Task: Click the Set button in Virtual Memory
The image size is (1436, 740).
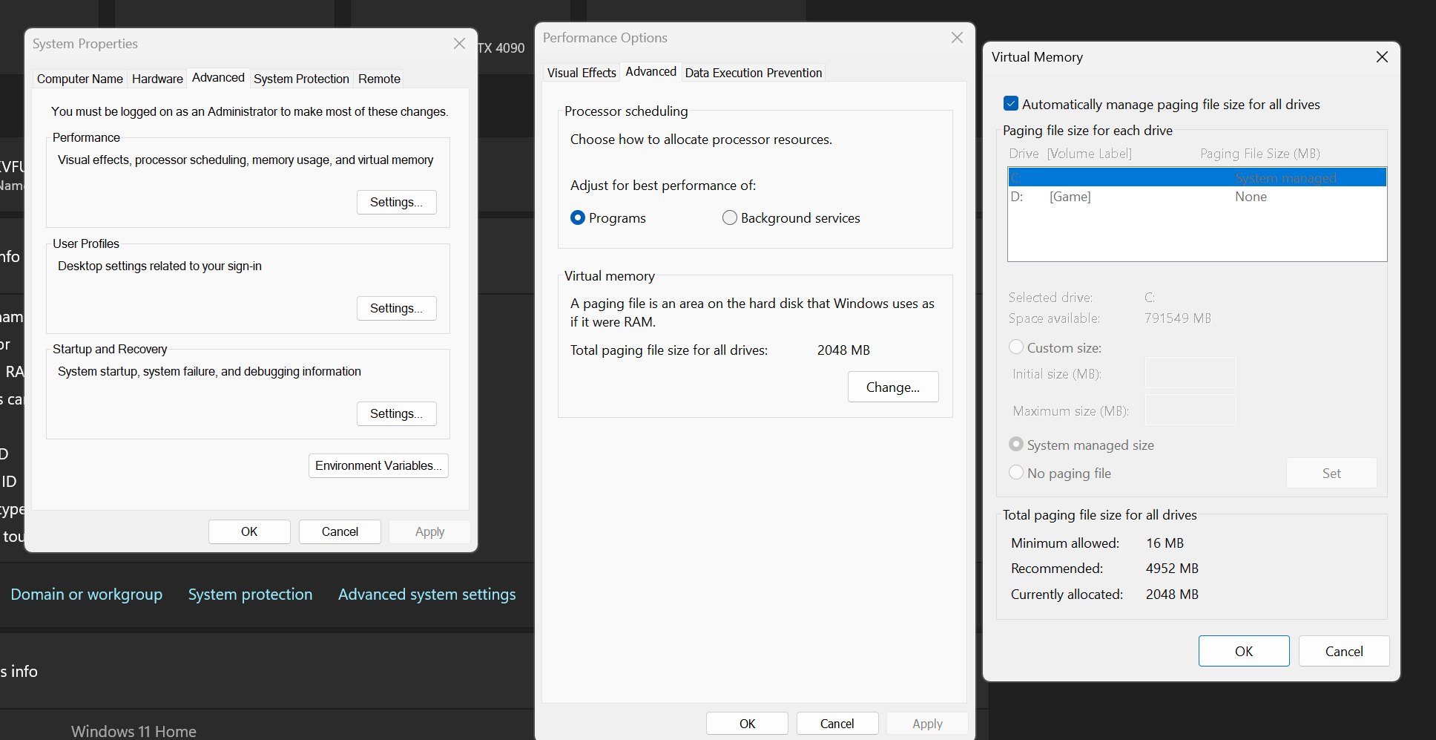Action: click(x=1331, y=473)
